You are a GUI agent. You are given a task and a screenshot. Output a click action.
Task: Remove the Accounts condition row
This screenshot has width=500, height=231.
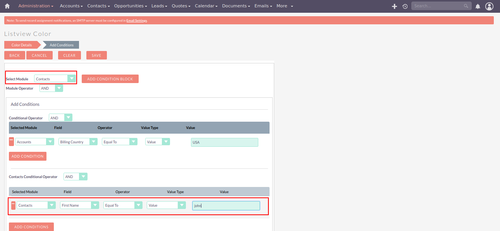11,142
